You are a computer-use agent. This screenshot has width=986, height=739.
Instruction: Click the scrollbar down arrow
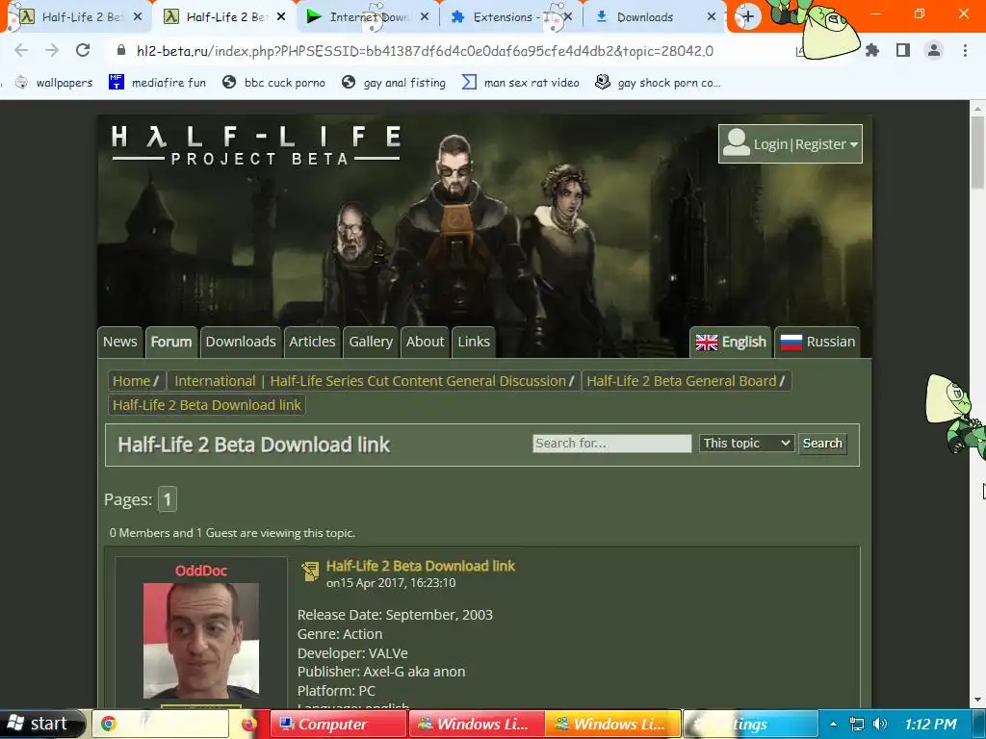click(977, 700)
